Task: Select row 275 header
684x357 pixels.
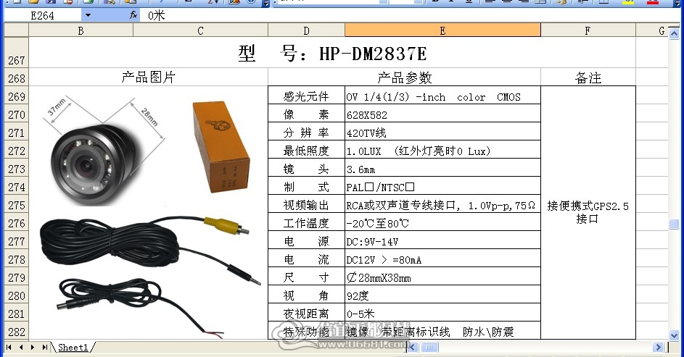Action: 16,204
